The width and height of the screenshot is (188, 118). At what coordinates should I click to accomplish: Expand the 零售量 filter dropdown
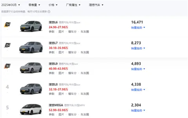(x=34, y=5)
